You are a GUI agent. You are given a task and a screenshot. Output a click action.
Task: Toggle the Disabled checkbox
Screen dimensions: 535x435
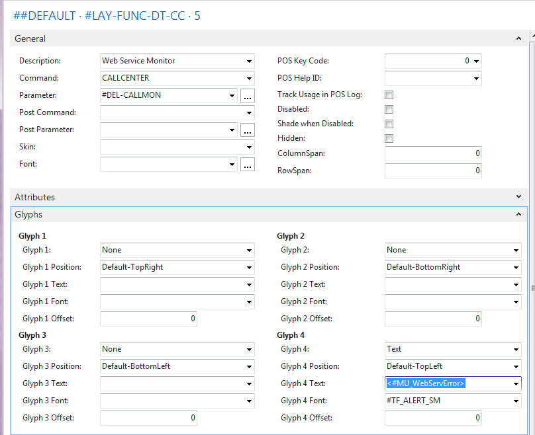[389, 110]
